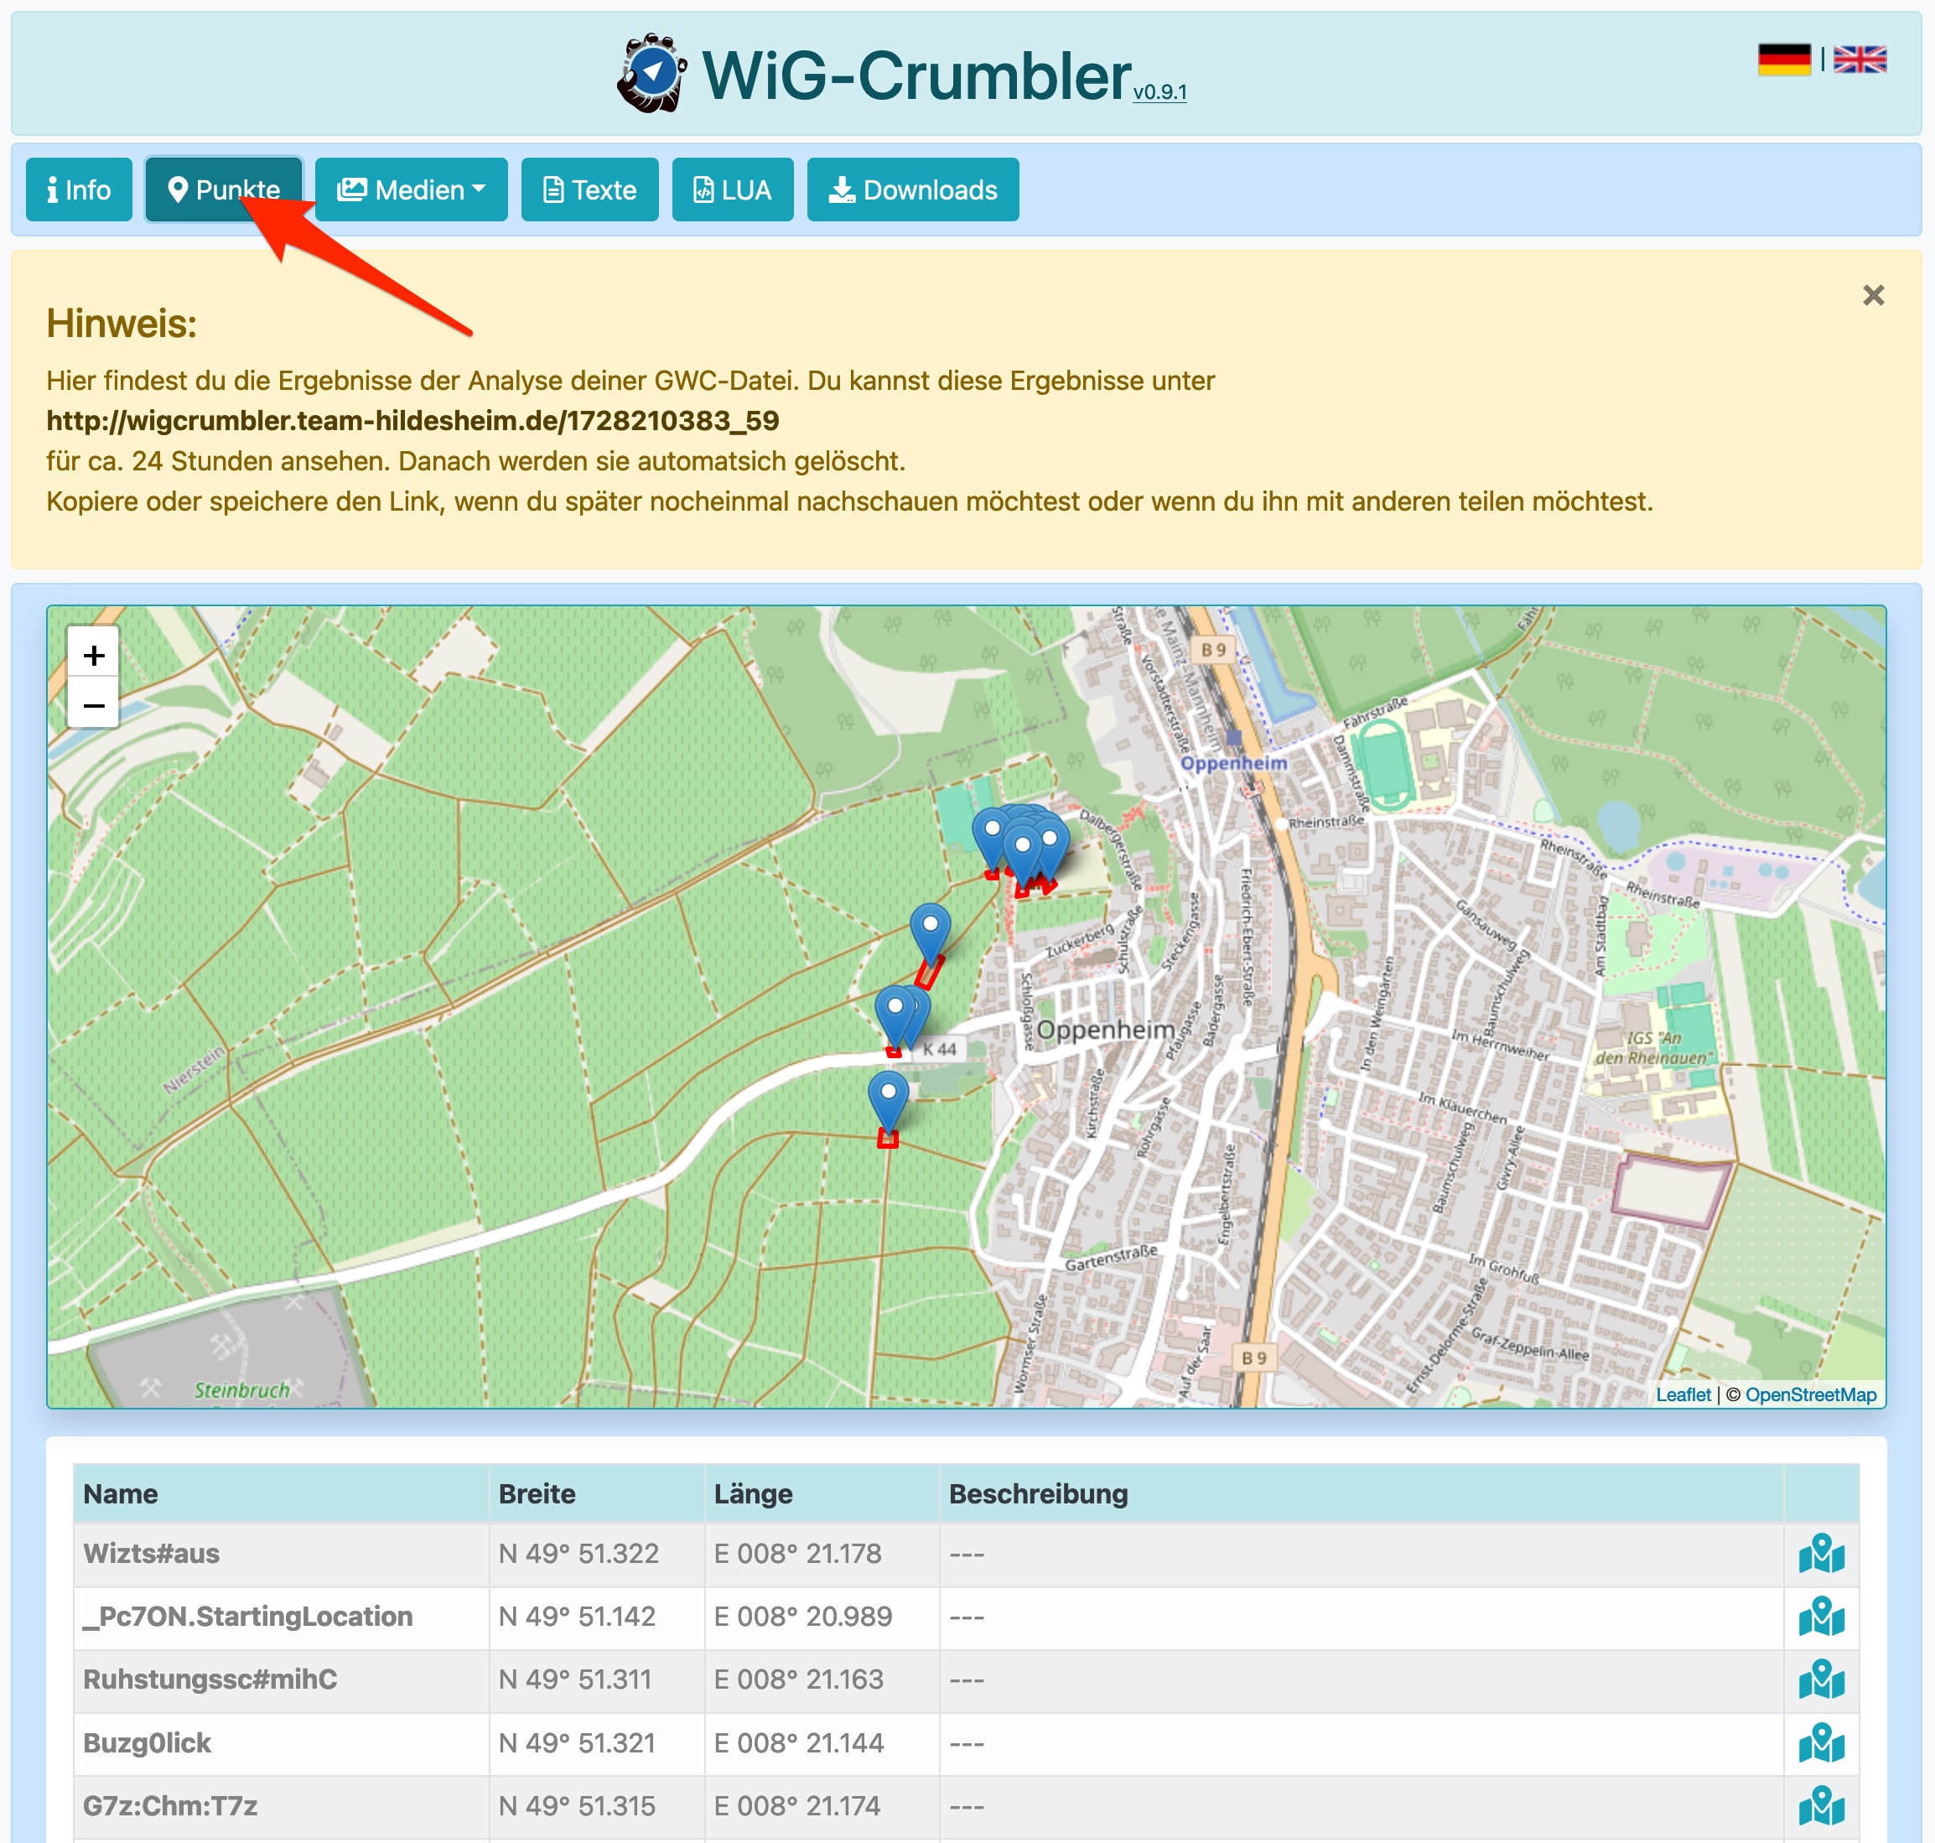The image size is (1935, 1843).
Task: Open the Info tab
Action: click(x=79, y=189)
